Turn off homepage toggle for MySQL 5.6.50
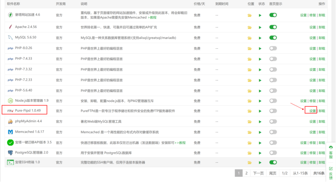The width and height of the screenshot is (336, 182). [273, 38]
